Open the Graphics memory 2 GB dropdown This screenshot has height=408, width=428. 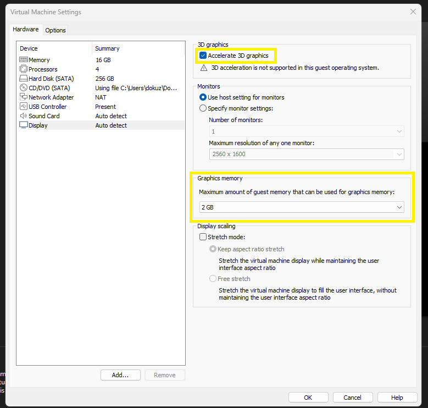(302, 207)
